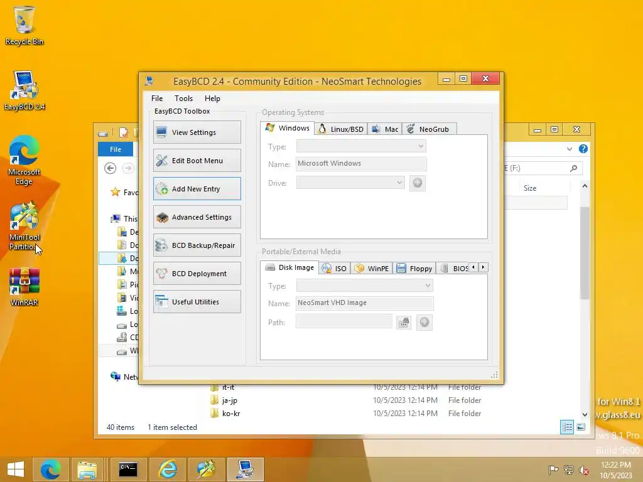643x482 pixels.
Task: Open Internet Explorer taskbar icon
Action: [168, 469]
